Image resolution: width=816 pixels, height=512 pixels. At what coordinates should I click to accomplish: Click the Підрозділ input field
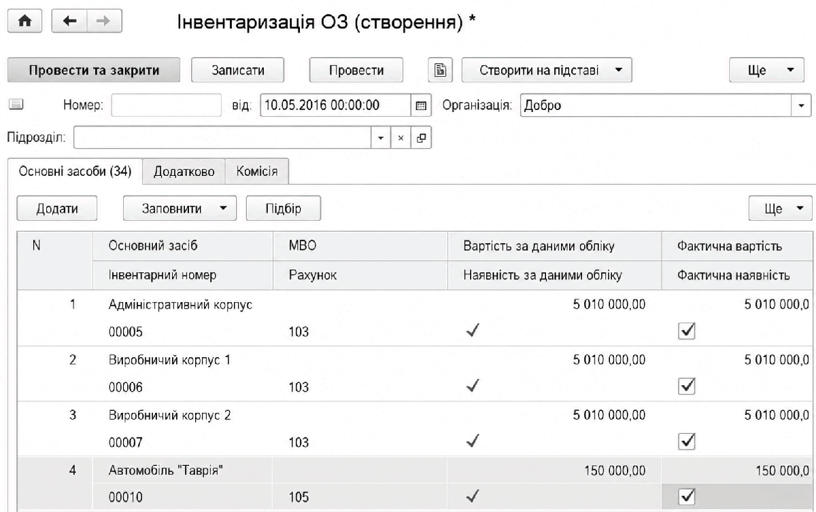pos(223,138)
